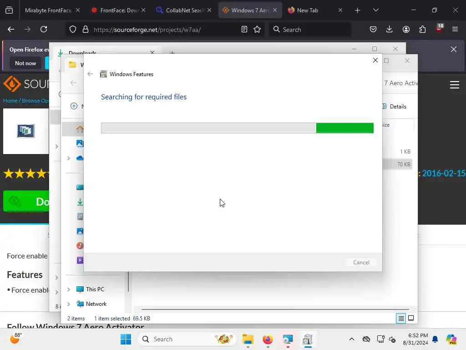This screenshot has width=466, height=350.
Task: Click the green Download button
Action: tap(26, 201)
